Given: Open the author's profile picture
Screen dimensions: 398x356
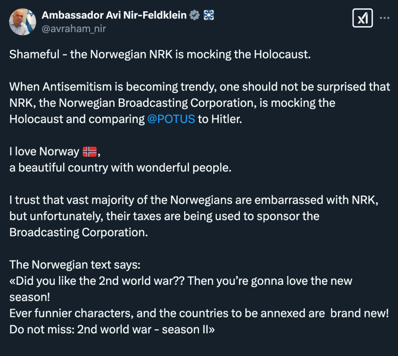Looking at the screenshot, I should 22,22.
